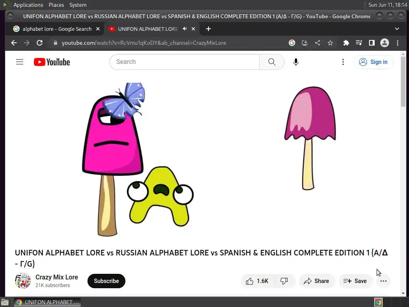Toggle Chrome side panel
This screenshot has width=409, height=307.
click(x=372, y=43)
